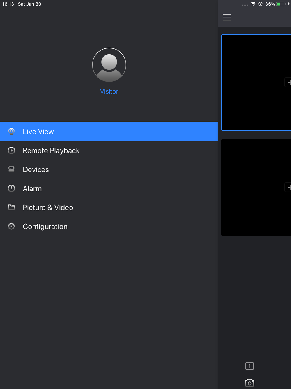Tap the battery status indicator
Viewport: 291px width, 389px height.
(281, 4)
